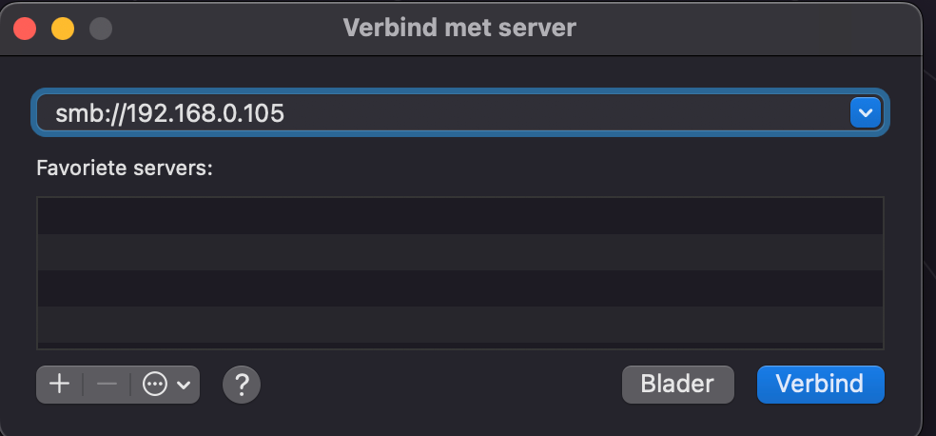The height and width of the screenshot is (436, 936).
Task: Click the "Verbind met server" window title
Action: pyautogui.click(x=459, y=28)
